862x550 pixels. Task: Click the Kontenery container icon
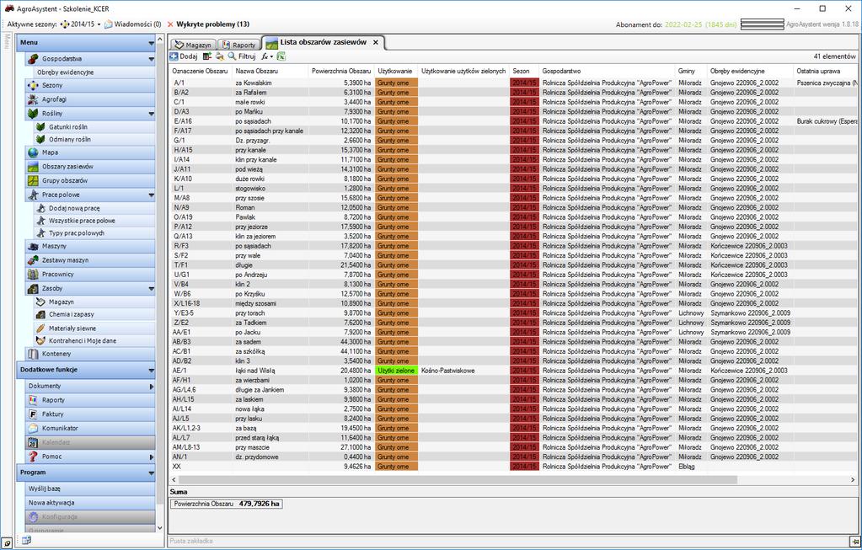click(x=33, y=354)
